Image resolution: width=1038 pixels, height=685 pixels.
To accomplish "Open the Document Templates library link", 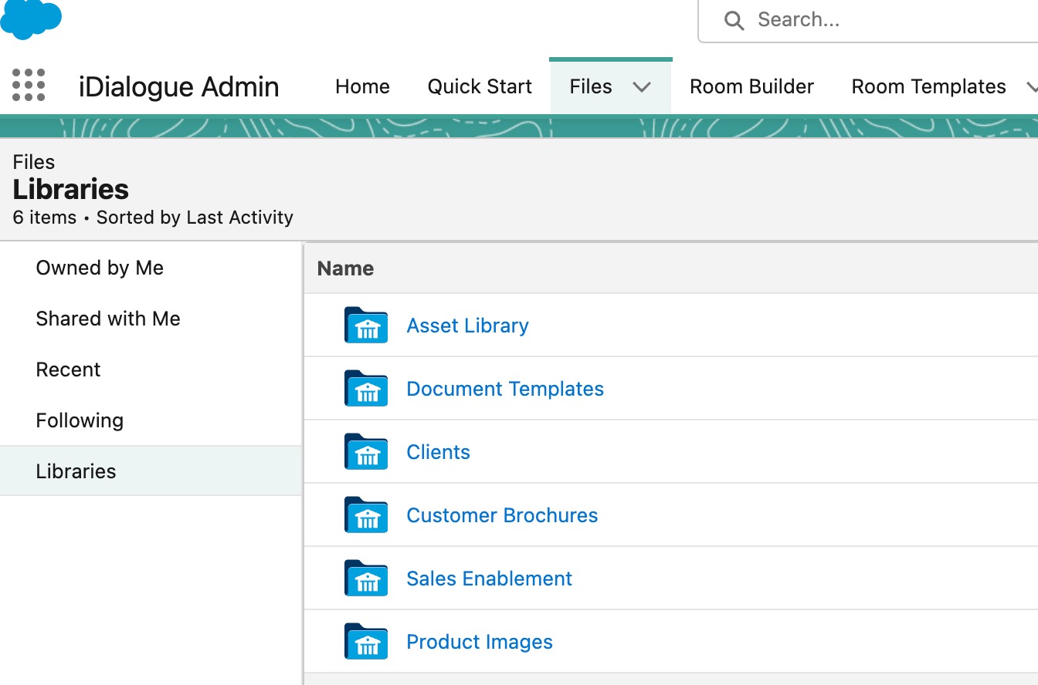I will pyautogui.click(x=505, y=389).
